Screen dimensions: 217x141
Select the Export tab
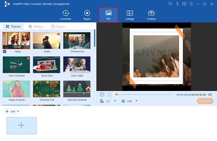click(x=58, y=26)
